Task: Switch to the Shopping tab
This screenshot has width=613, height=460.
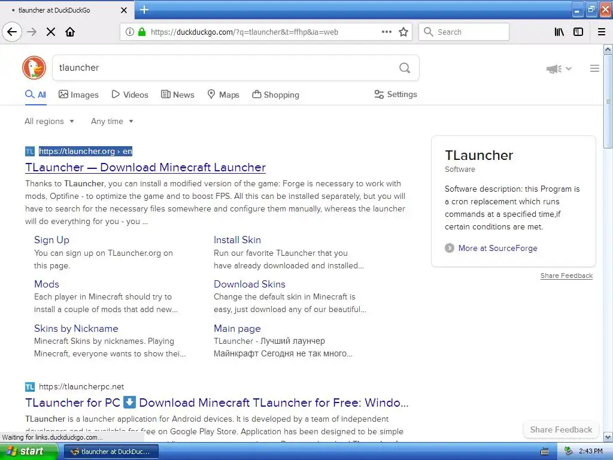Action: (x=275, y=95)
